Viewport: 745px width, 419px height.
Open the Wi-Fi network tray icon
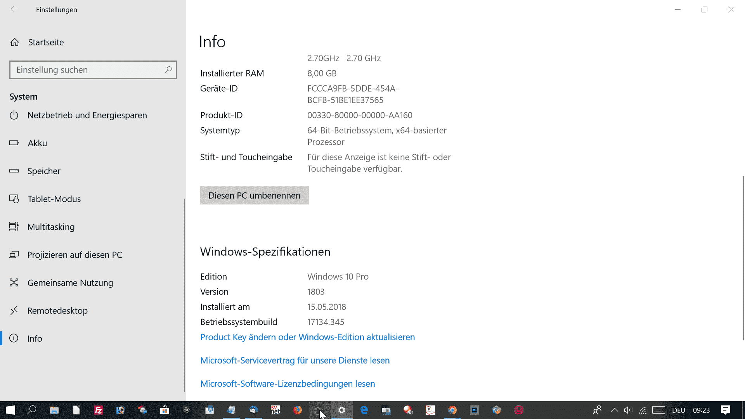click(643, 410)
